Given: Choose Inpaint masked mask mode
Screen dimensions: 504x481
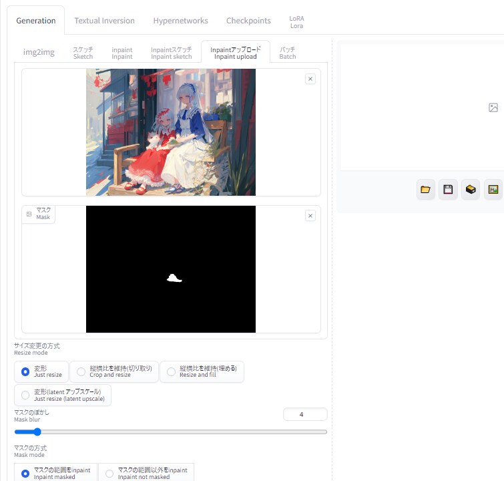Looking at the screenshot, I should [25, 474].
